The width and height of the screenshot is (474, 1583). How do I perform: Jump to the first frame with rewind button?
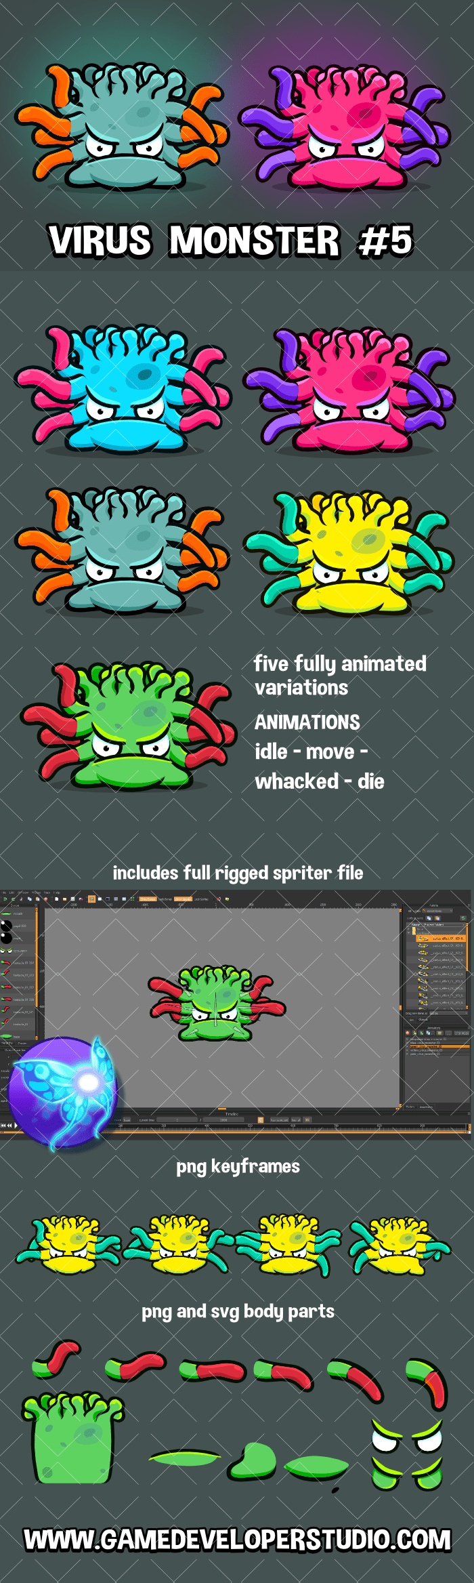(x=3, y=1125)
